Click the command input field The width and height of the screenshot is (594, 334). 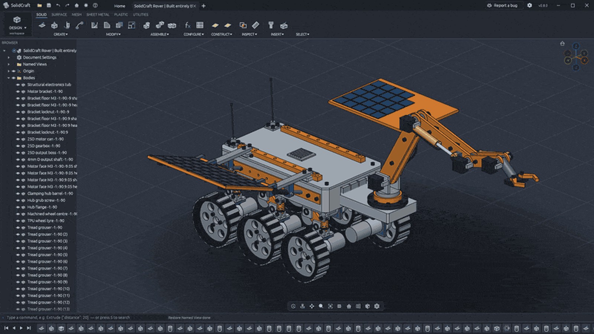[84, 318]
